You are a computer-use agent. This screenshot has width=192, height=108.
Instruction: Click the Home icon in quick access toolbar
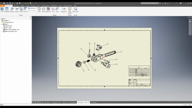tap(17, 3)
